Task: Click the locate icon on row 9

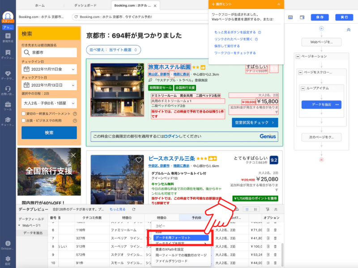Action: [x=268, y=255]
